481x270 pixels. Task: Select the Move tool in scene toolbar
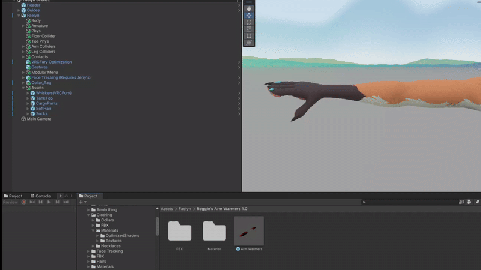(249, 16)
